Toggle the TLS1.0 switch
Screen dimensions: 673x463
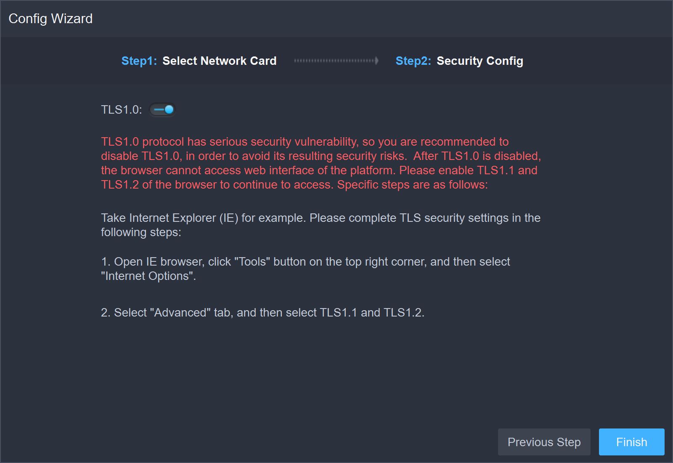click(162, 110)
